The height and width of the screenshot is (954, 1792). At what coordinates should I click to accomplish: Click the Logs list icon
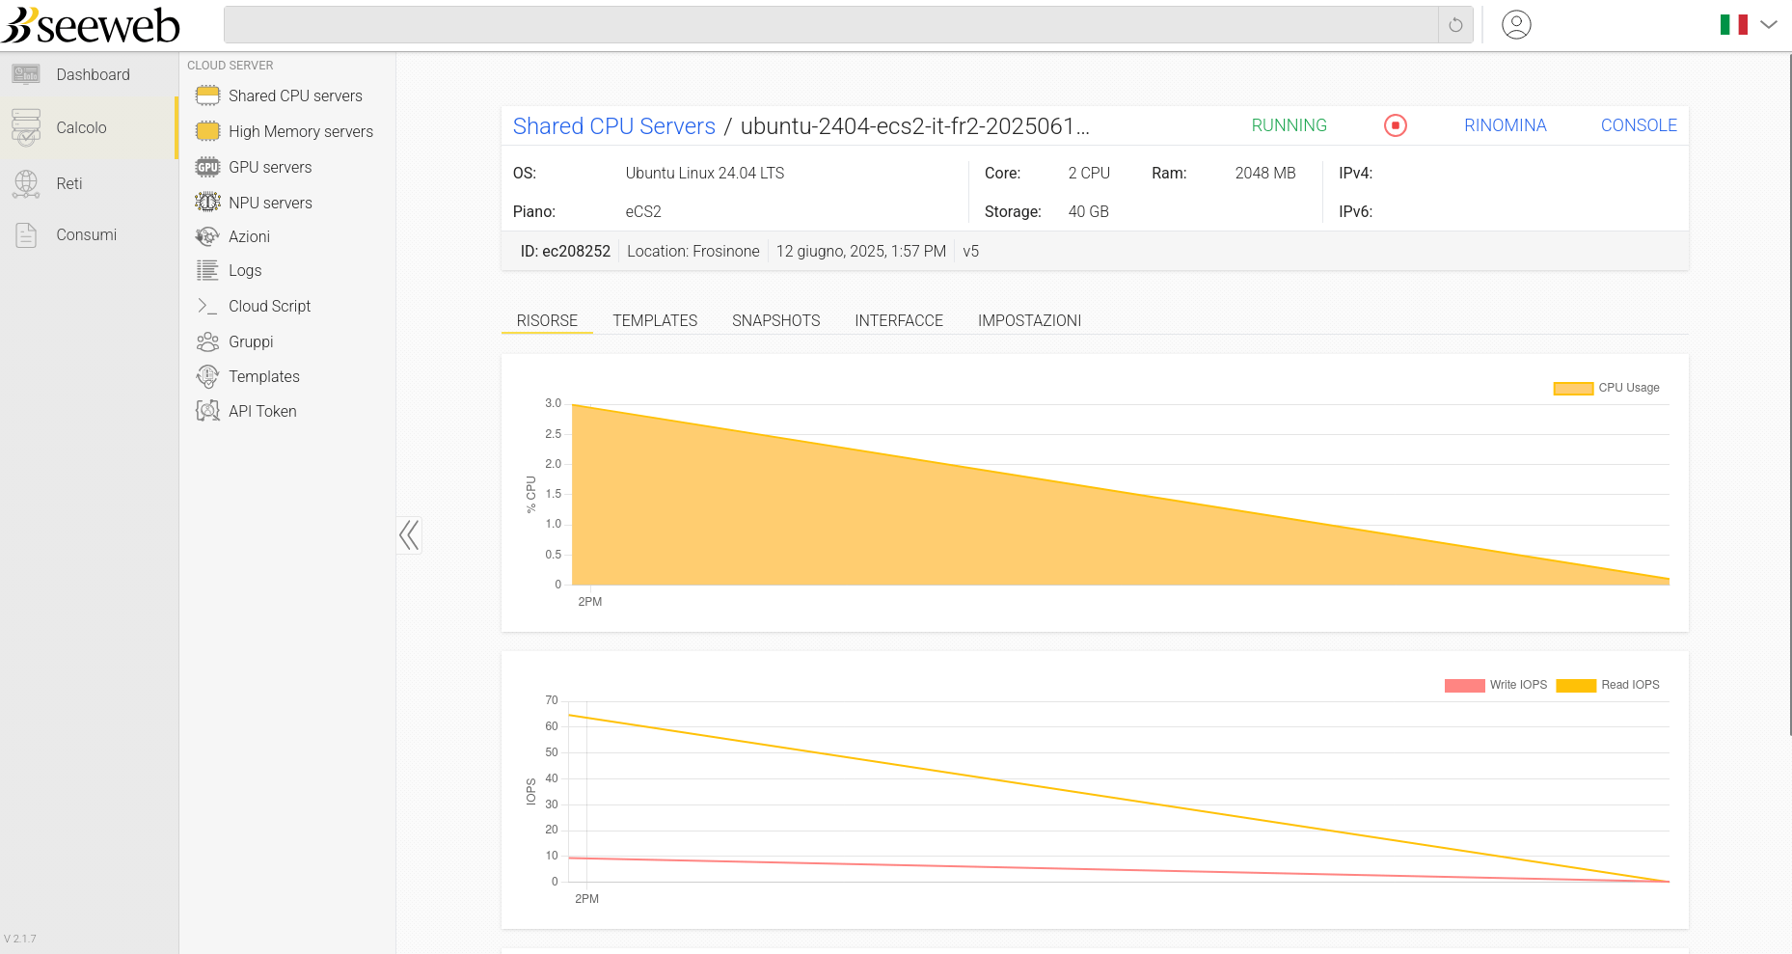207,270
